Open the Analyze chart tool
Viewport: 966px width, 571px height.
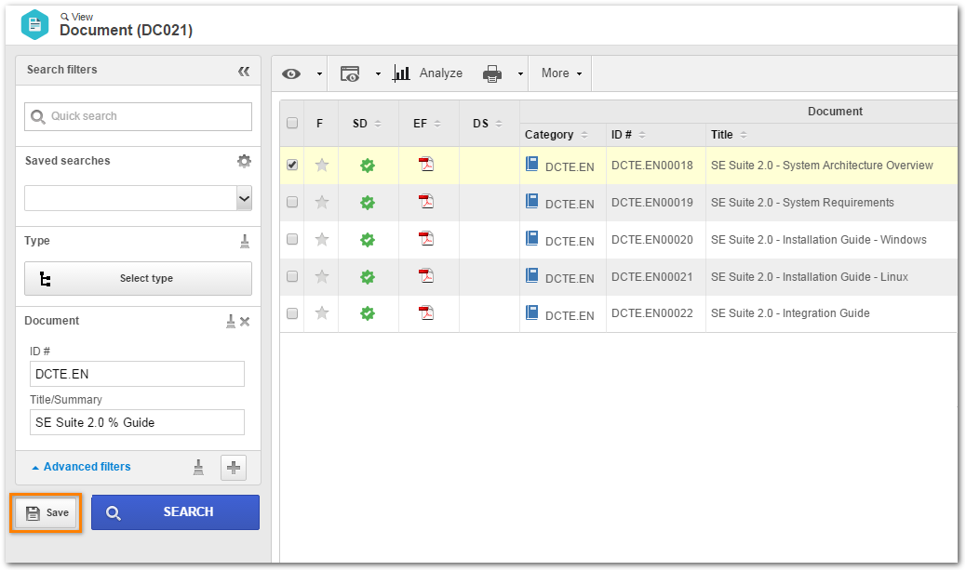tap(428, 73)
